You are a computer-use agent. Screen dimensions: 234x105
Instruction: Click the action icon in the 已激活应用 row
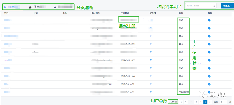click(209, 92)
